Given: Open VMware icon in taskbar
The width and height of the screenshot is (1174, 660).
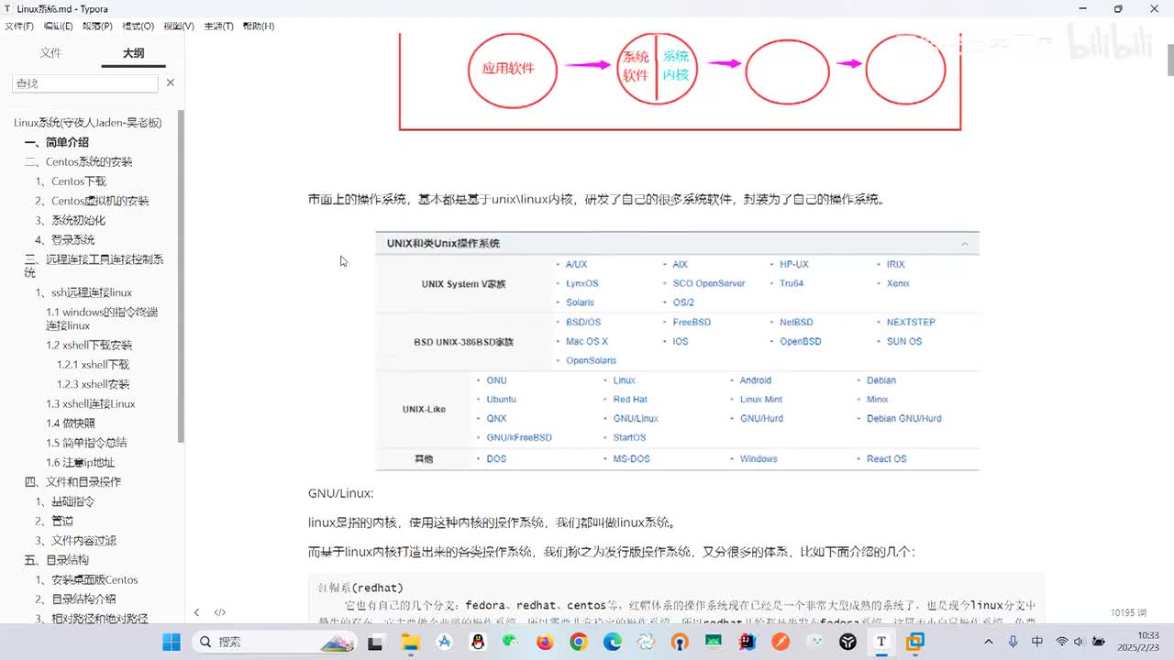Looking at the screenshot, I should [915, 642].
